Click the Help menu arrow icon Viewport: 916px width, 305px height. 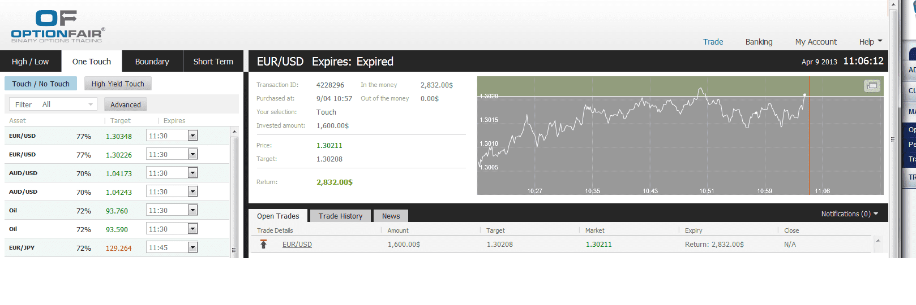[880, 41]
